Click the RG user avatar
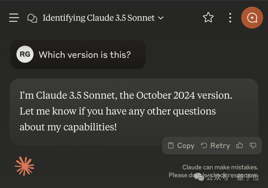Viewport: 268px width, 188px height. coord(25,54)
